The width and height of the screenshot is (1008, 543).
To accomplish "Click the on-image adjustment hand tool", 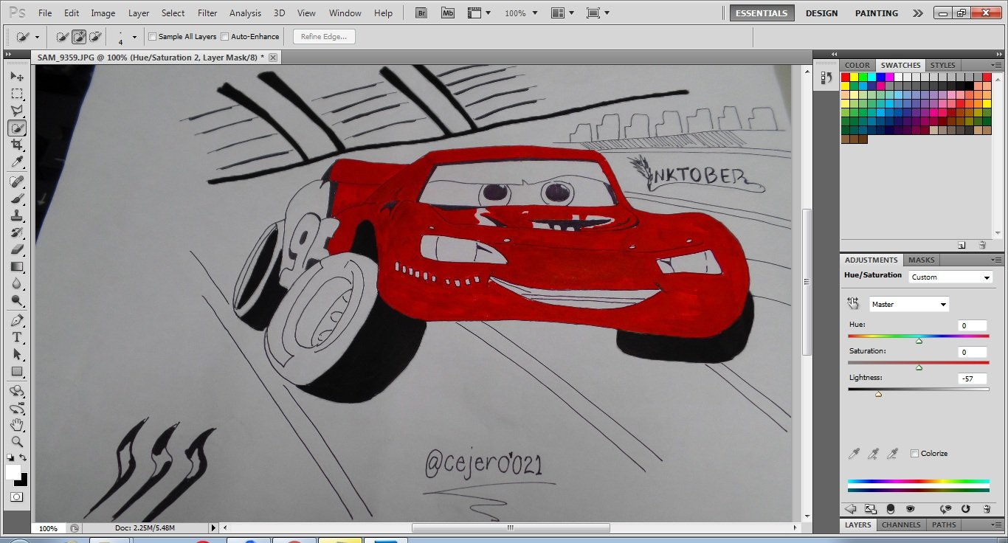I will tap(853, 303).
